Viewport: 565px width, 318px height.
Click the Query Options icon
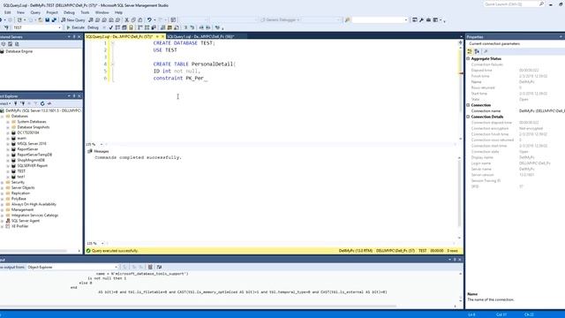tap(124, 27)
